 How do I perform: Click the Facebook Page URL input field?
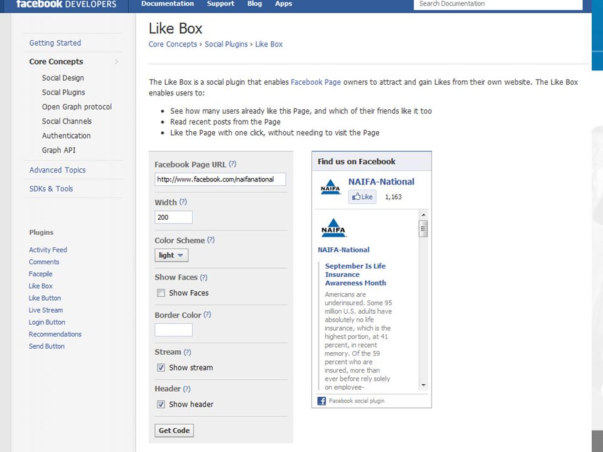point(220,180)
